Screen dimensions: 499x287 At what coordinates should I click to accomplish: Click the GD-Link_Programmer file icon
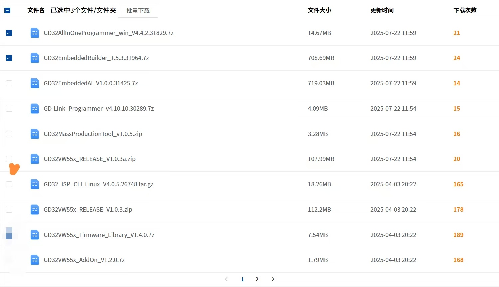tap(35, 109)
